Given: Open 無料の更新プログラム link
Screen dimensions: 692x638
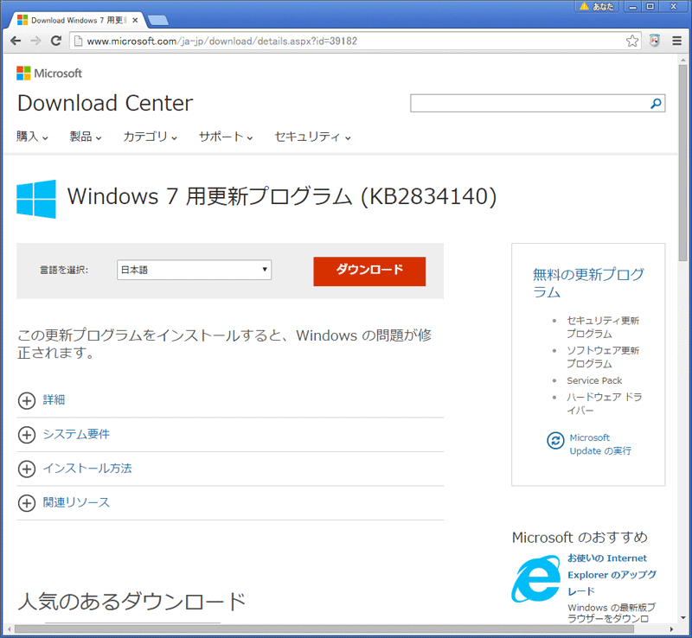Looking at the screenshot, I should pyautogui.click(x=588, y=284).
